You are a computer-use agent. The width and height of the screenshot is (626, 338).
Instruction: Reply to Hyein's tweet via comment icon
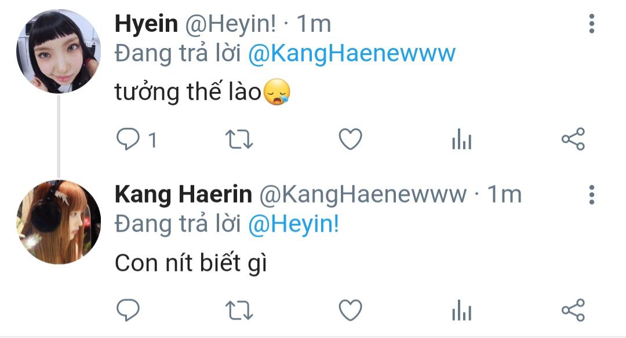click(x=128, y=139)
